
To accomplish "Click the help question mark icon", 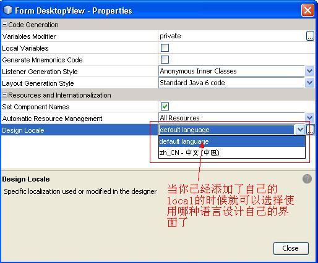I will 307,179.
